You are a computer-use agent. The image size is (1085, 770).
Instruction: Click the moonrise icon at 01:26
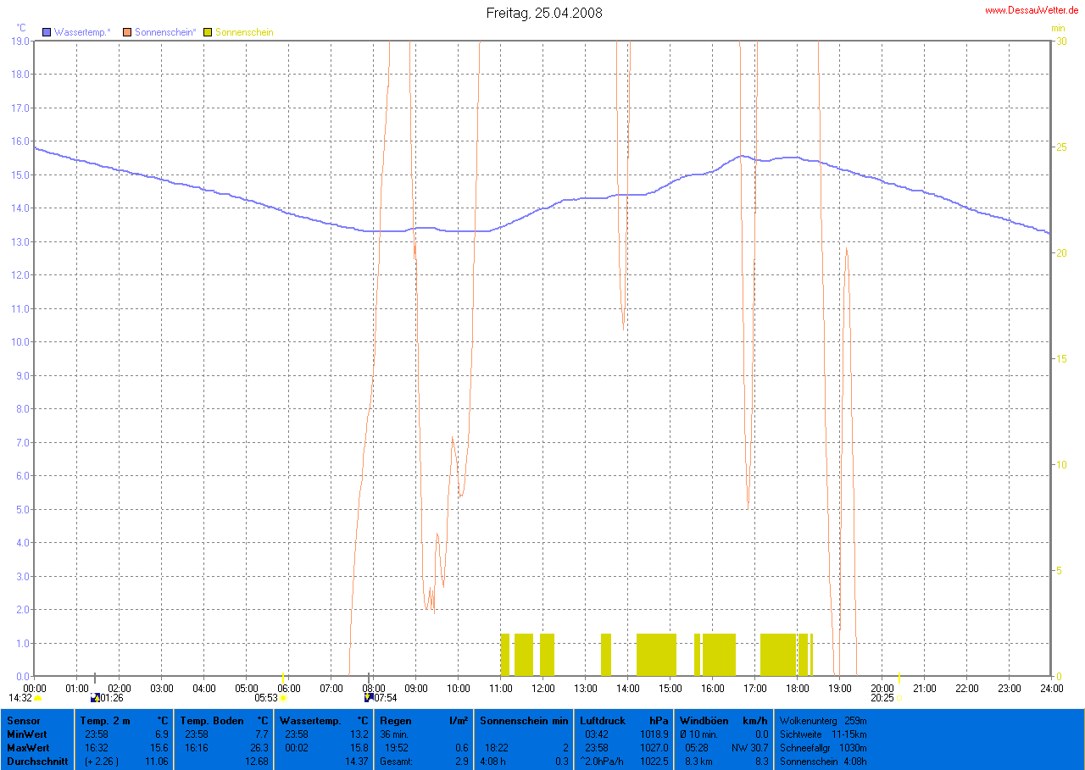point(95,698)
